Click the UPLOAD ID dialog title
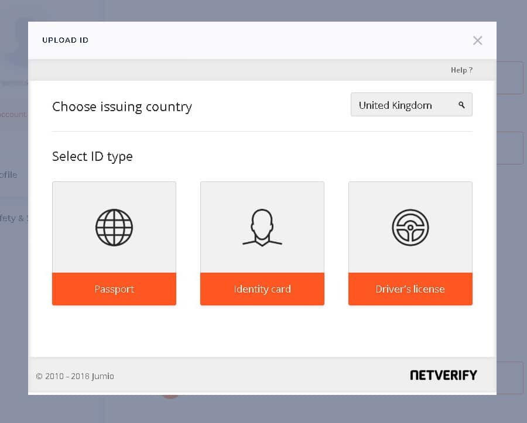This screenshot has width=527, height=423. tap(65, 40)
